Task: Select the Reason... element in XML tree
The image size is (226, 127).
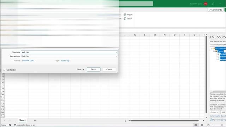Action: pos(223,59)
